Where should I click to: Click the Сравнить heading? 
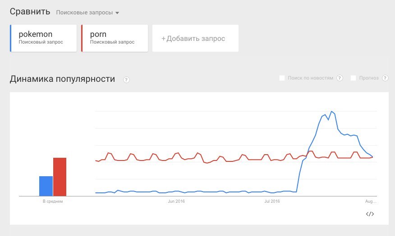pos(30,12)
